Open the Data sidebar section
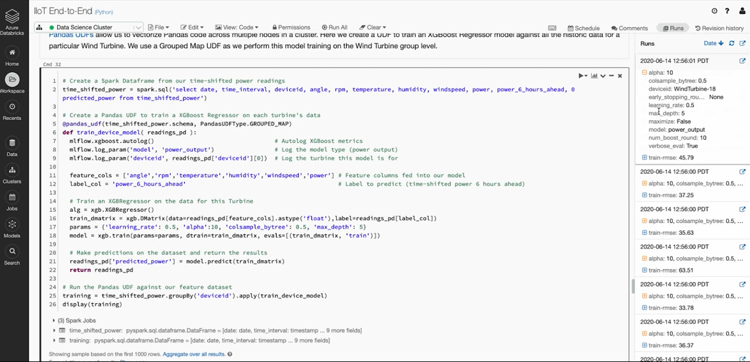 point(12,147)
